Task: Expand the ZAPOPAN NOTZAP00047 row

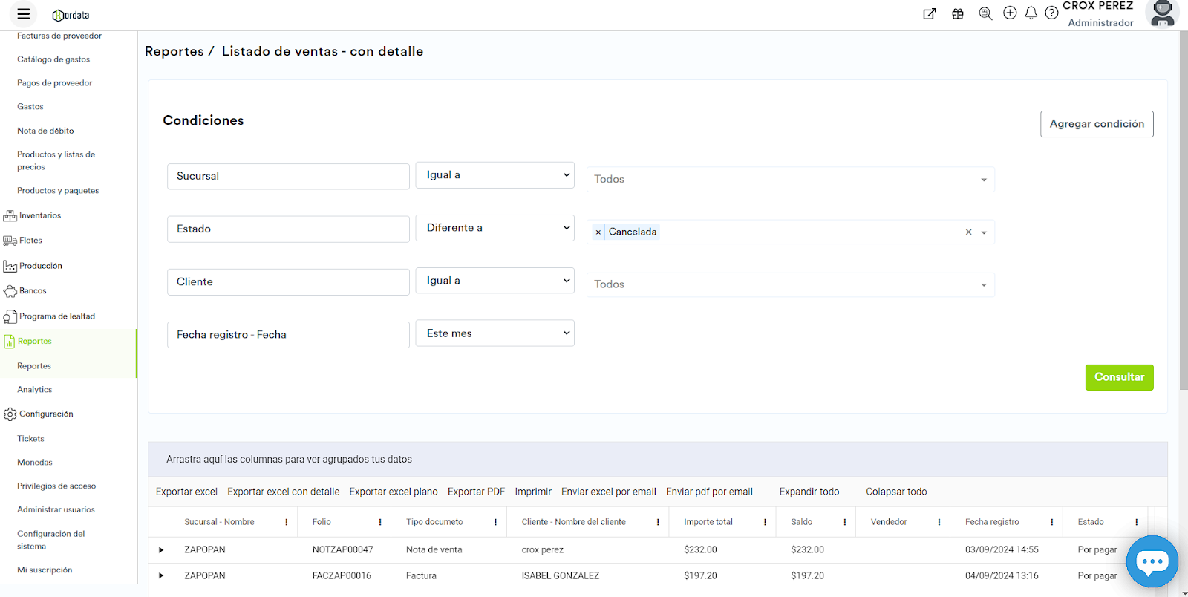Action: pos(161,550)
